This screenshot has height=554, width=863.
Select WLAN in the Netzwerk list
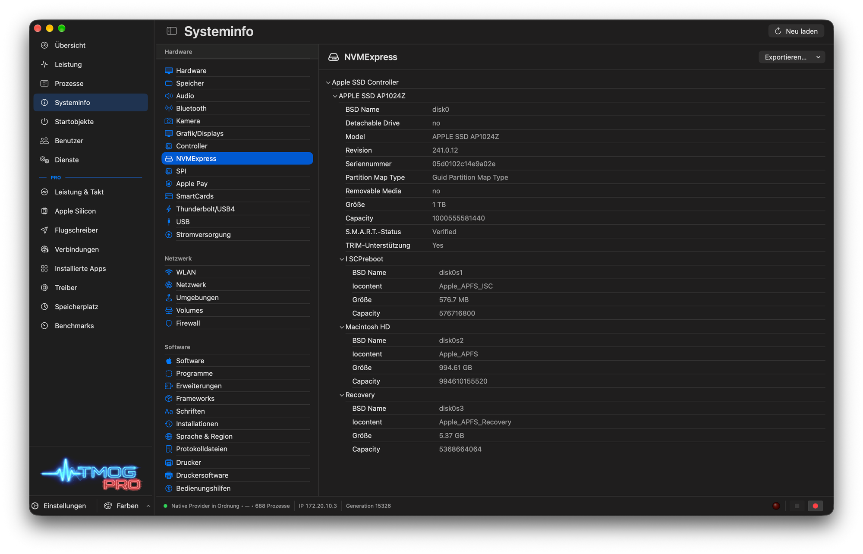point(237,272)
